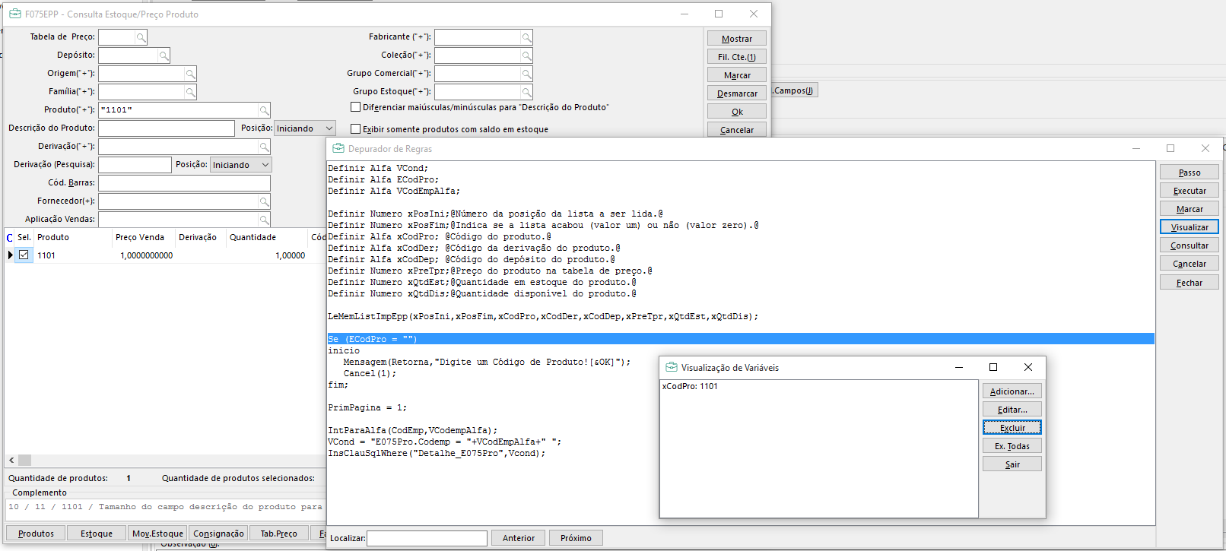Expand Posição dropdown next to Derivação (Pesquisa)
Screen dimensions: 1226x551
point(265,165)
